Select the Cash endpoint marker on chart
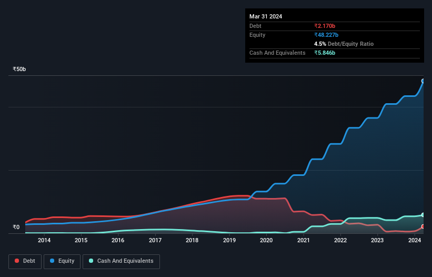This screenshot has height=277, width=432. point(423,215)
